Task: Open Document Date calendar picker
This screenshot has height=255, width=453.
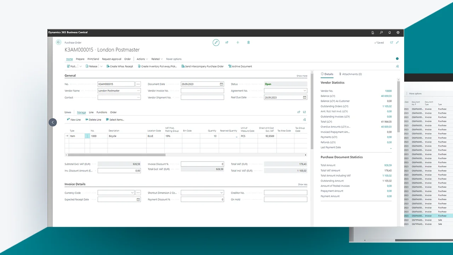Action: pos(222,84)
